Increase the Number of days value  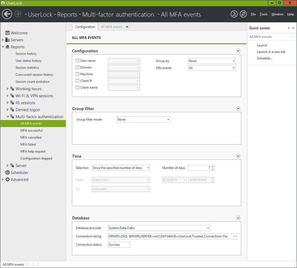212,167
